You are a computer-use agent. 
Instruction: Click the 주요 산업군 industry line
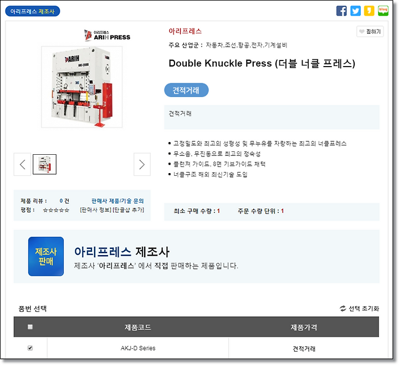pos(228,45)
